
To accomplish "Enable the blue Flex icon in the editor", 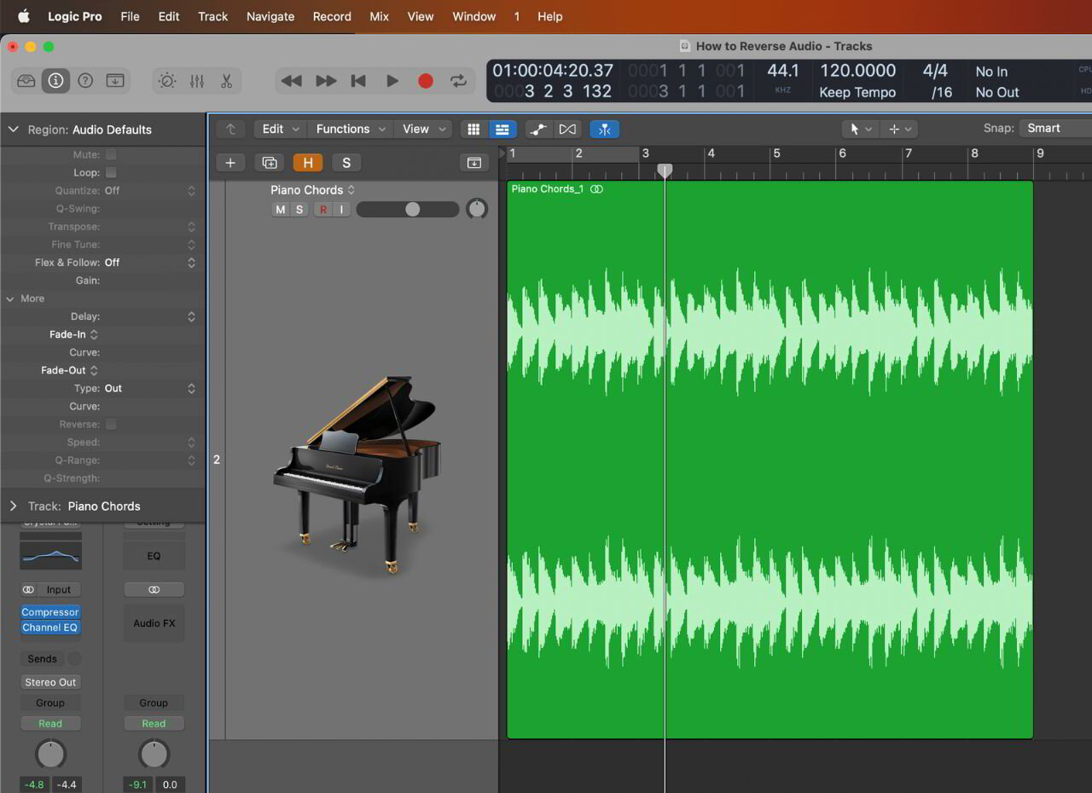I will (604, 128).
